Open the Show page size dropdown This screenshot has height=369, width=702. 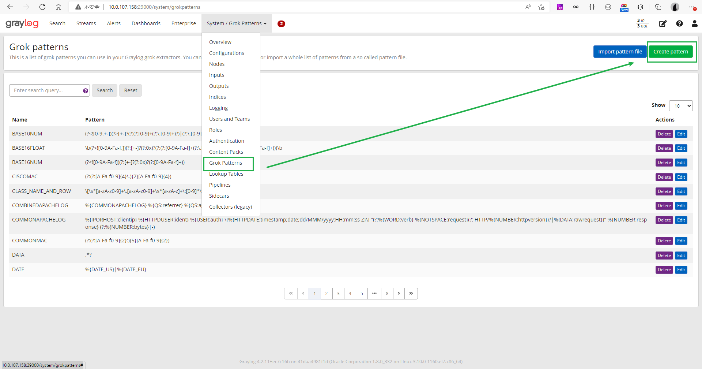pos(681,106)
